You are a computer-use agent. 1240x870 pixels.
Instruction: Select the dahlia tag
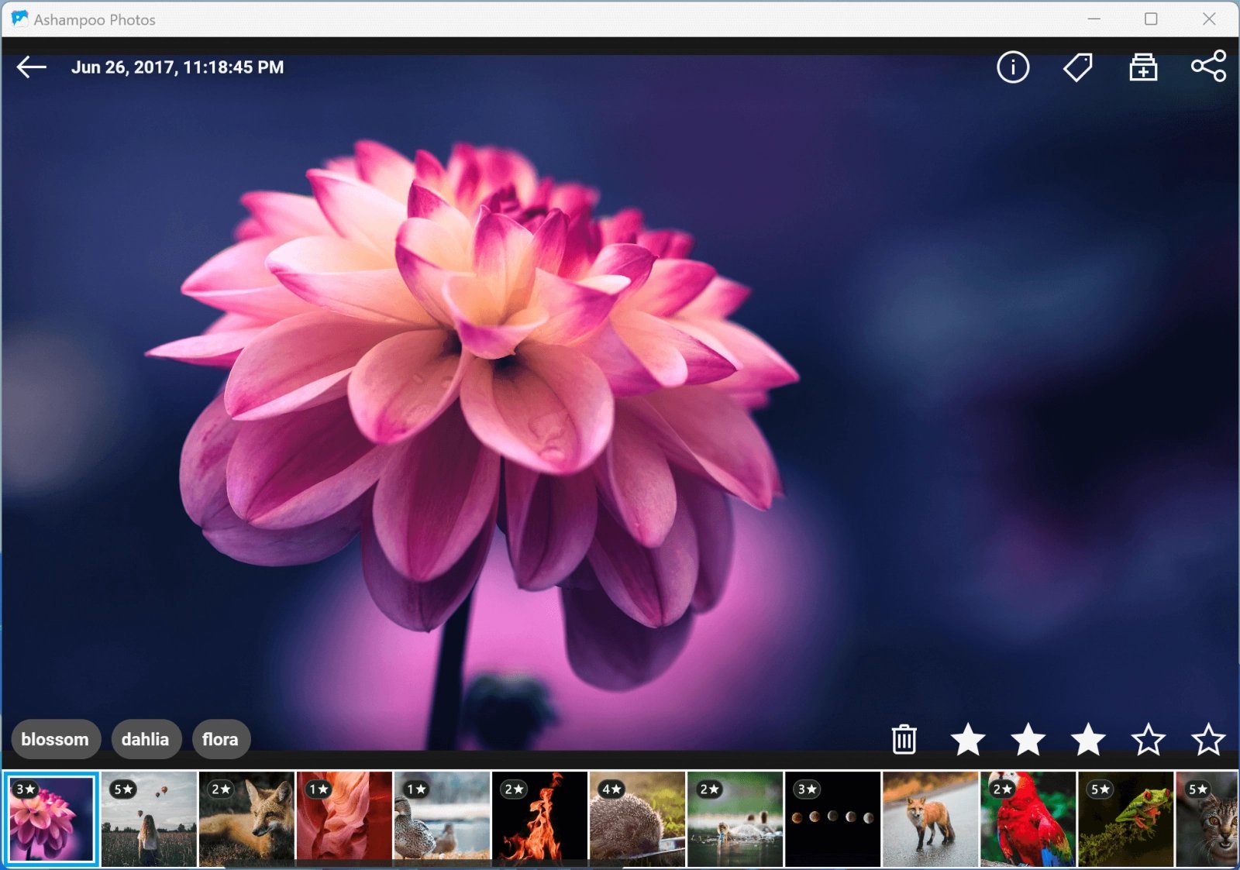tap(146, 739)
